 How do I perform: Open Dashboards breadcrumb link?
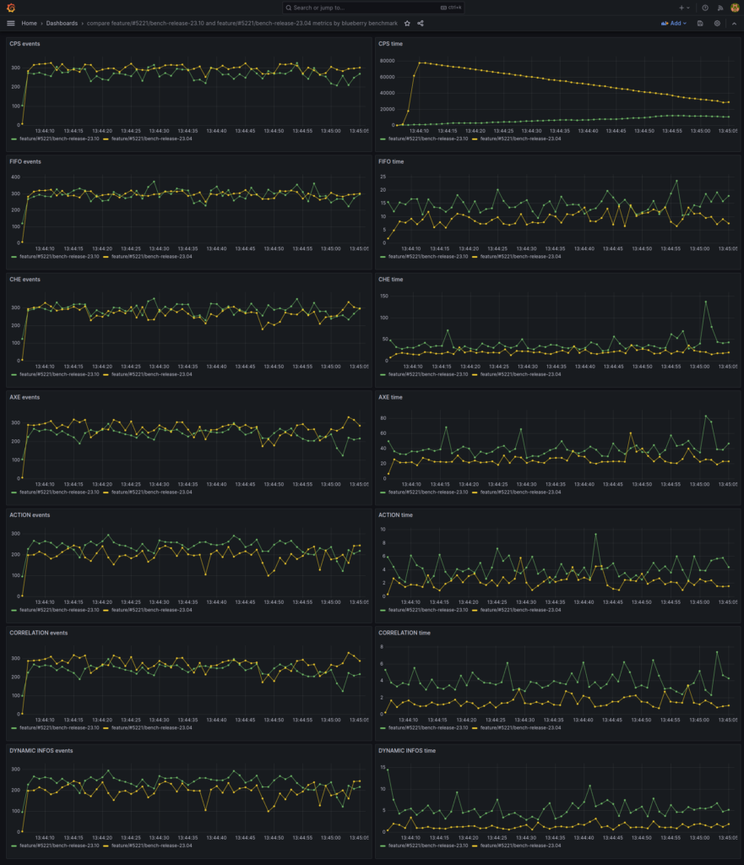[62, 23]
